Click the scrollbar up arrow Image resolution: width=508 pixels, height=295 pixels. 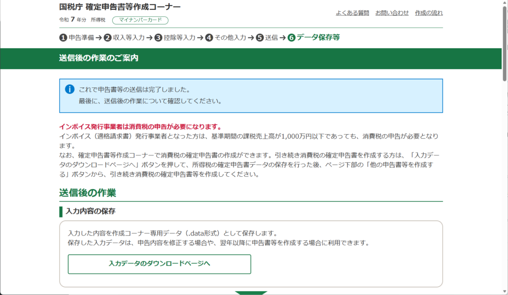click(505, 3)
